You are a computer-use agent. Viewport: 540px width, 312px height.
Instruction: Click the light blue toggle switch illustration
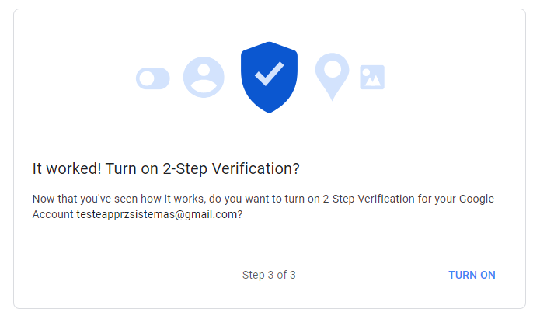(x=153, y=78)
